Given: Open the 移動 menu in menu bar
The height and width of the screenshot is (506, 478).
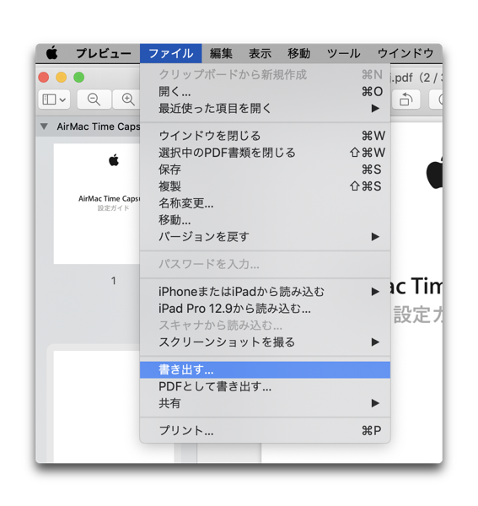Looking at the screenshot, I should tap(299, 53).
